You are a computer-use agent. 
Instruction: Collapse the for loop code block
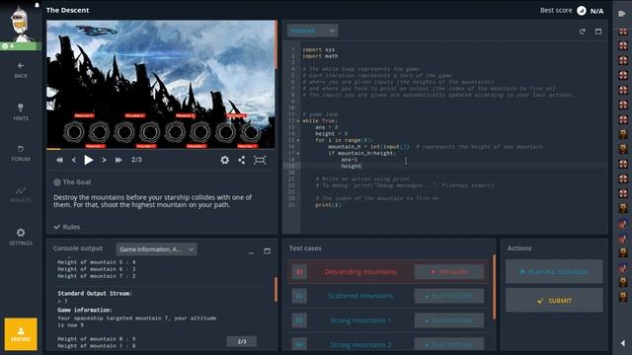tap(298, 140)
